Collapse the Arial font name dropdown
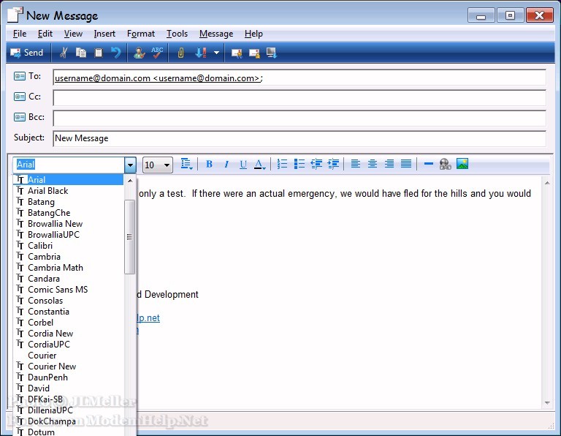Image resolution: width=561 pixels, height=436 pixels. (130, 165)
